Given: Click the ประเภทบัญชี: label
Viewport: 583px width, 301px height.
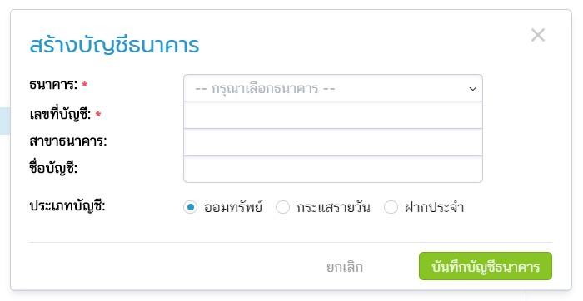Looking at the screenshot, I should [x=67, y=205].
